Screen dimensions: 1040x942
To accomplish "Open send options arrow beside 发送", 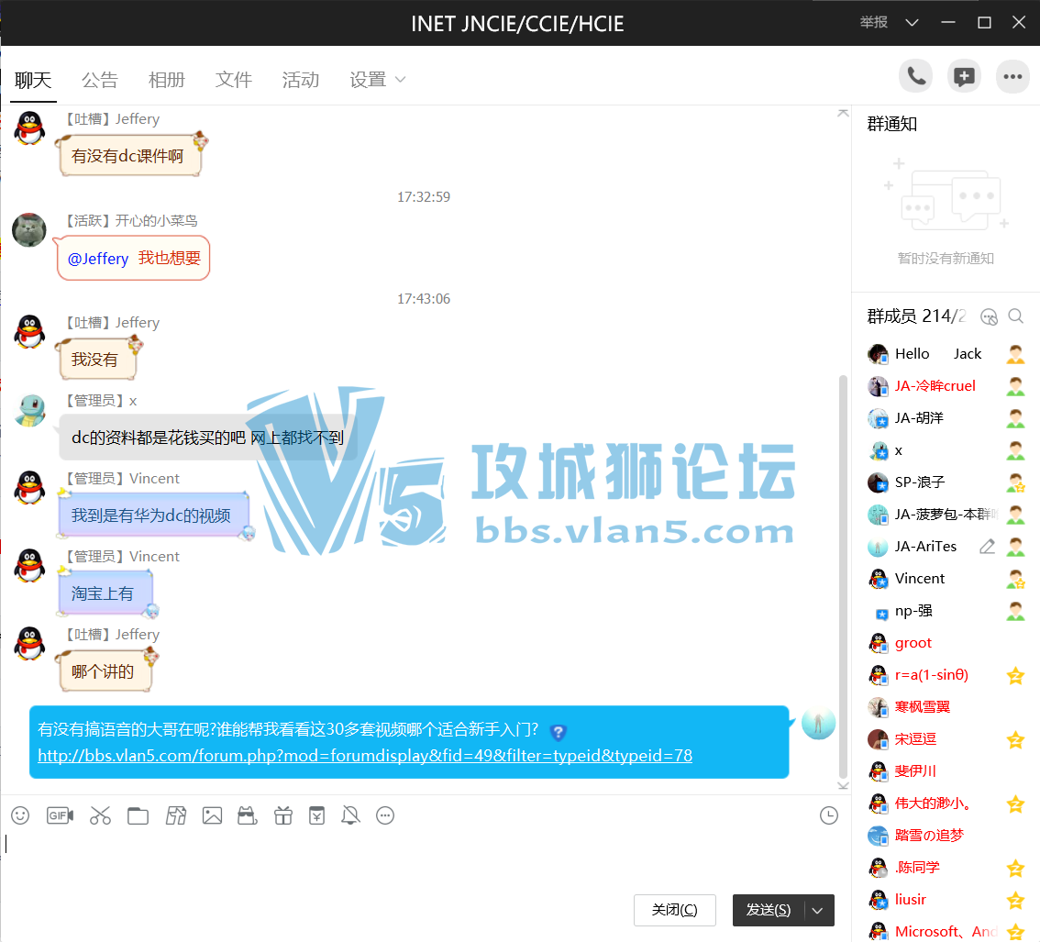I will [x=818, y=910].
